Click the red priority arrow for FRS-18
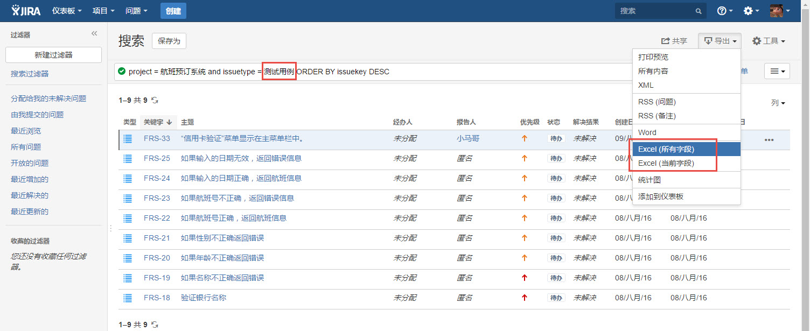810x331 pixels. (525, 298)
